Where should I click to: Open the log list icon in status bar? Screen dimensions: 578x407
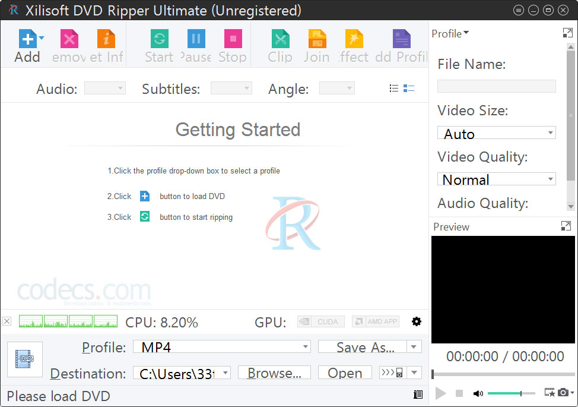[x=418, y=395]
